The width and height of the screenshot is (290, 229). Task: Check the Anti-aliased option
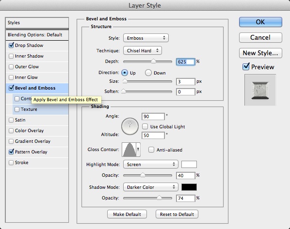[151, 150]
